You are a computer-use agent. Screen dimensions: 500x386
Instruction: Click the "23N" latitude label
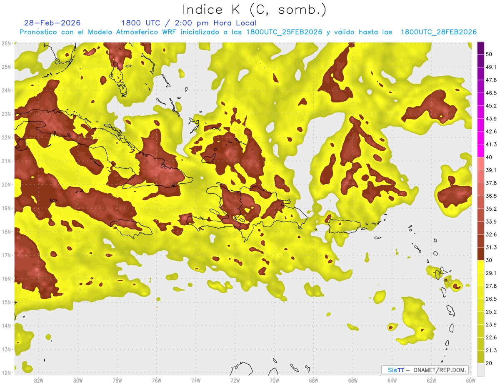coord(6,114)
